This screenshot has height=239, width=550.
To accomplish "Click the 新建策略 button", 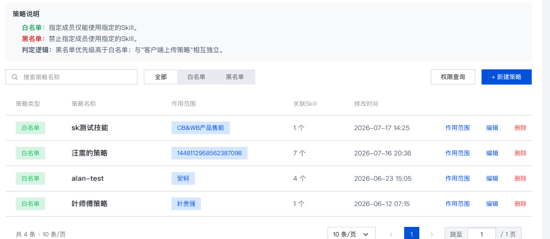I will pyautogui.click(x=506, y=77).
